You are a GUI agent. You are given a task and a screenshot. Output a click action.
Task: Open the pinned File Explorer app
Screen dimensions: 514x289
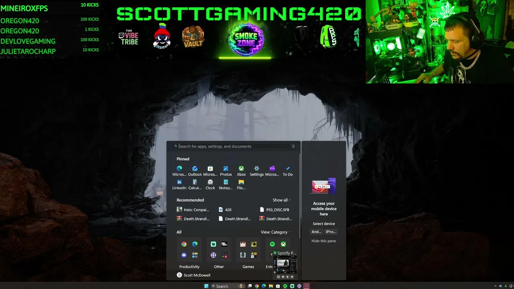click(241, 185)
